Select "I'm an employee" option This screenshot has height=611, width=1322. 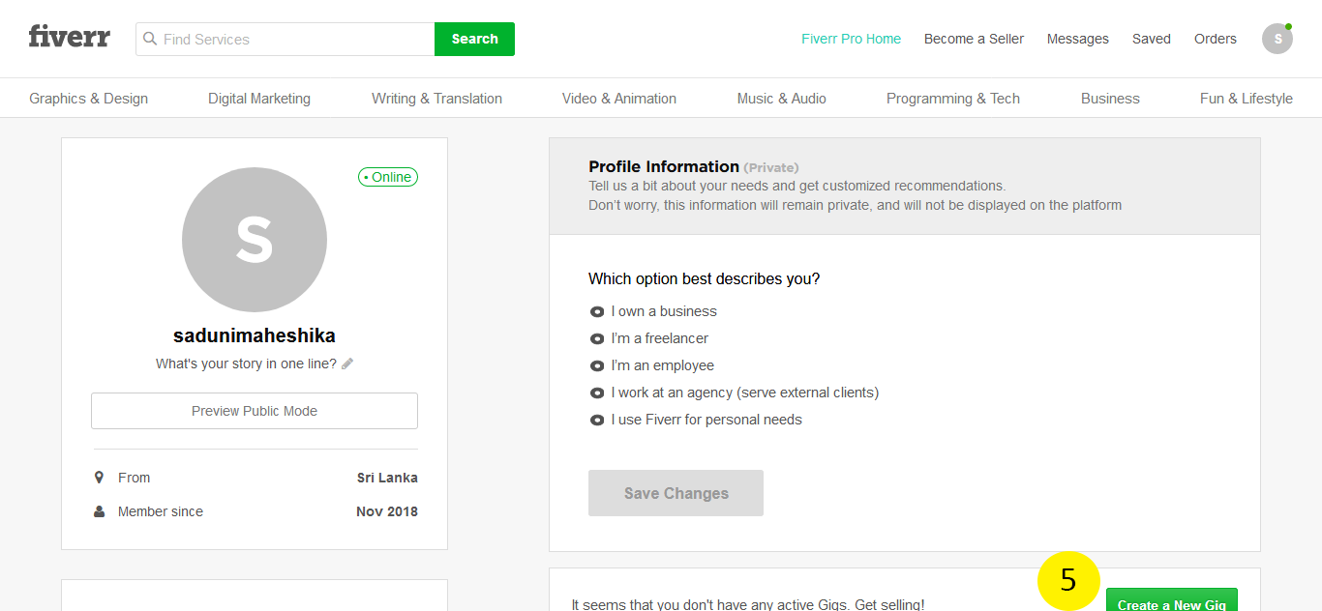click(652, 365)
